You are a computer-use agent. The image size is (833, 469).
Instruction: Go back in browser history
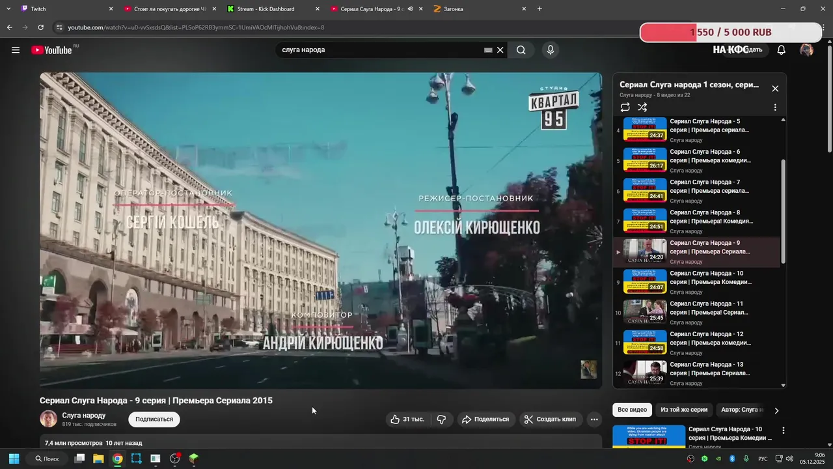click(x=9, y=27)
